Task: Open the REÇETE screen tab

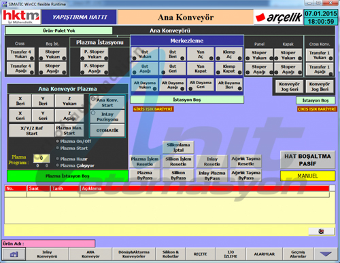Action: pyautogui.click(x=201, y=254)
